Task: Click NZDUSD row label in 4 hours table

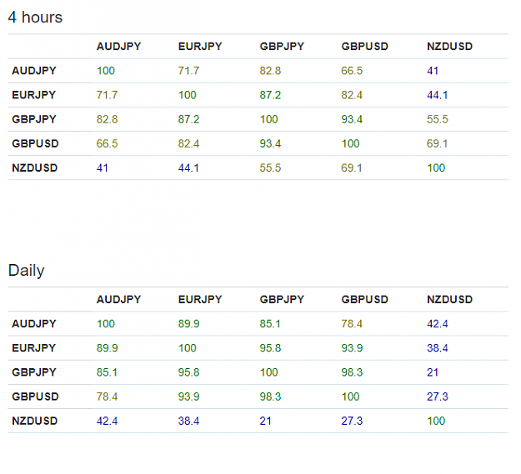Action: (x=34, y=167)
